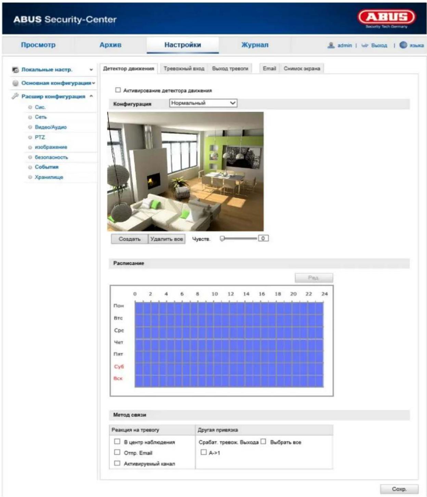Open the Сис. settings item

pyautogui.click(x=40, y=107)
